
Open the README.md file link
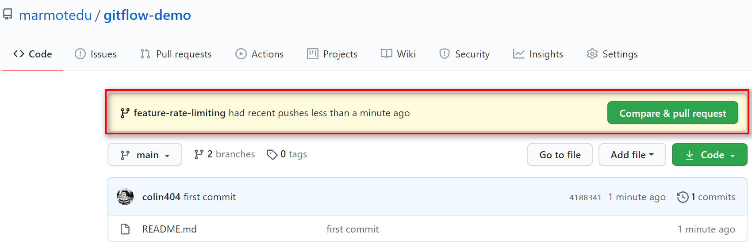169,229
